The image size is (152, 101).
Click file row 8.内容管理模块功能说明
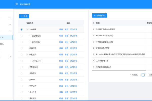click(105, 29)
